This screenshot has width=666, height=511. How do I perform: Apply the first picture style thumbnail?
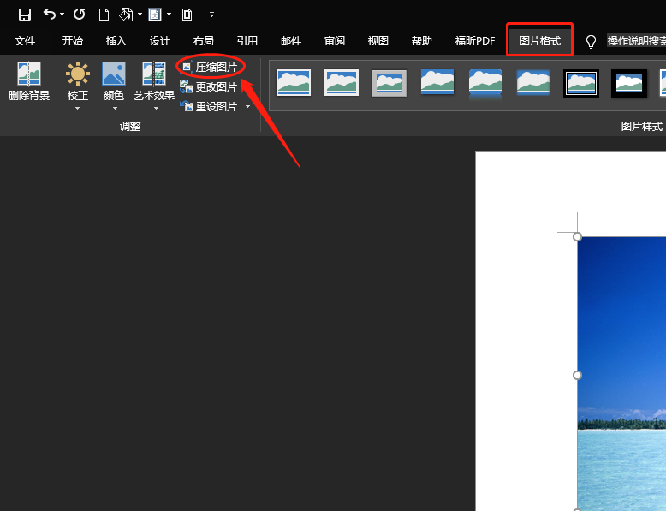(x=294, y=83)
